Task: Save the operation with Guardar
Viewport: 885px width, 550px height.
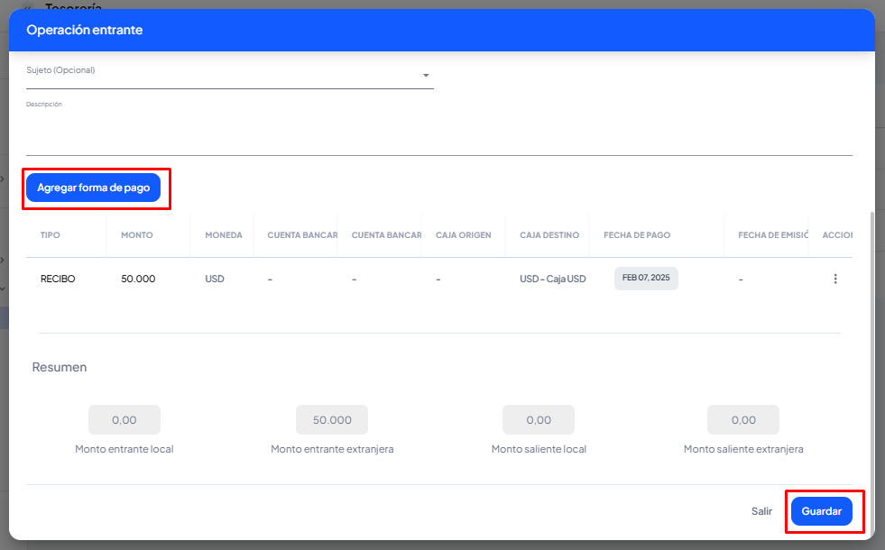Action: pyautogui.click(x=821, y=511)
